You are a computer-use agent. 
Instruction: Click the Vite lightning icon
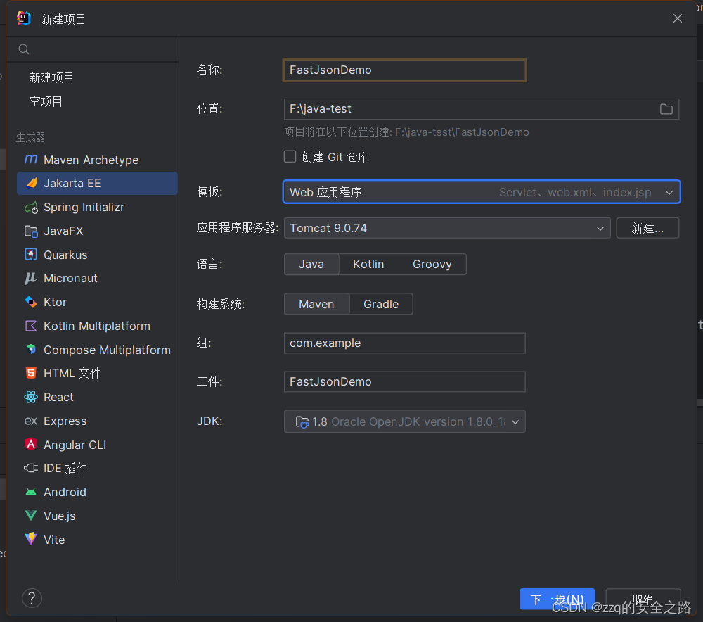[x=31, y=539]
